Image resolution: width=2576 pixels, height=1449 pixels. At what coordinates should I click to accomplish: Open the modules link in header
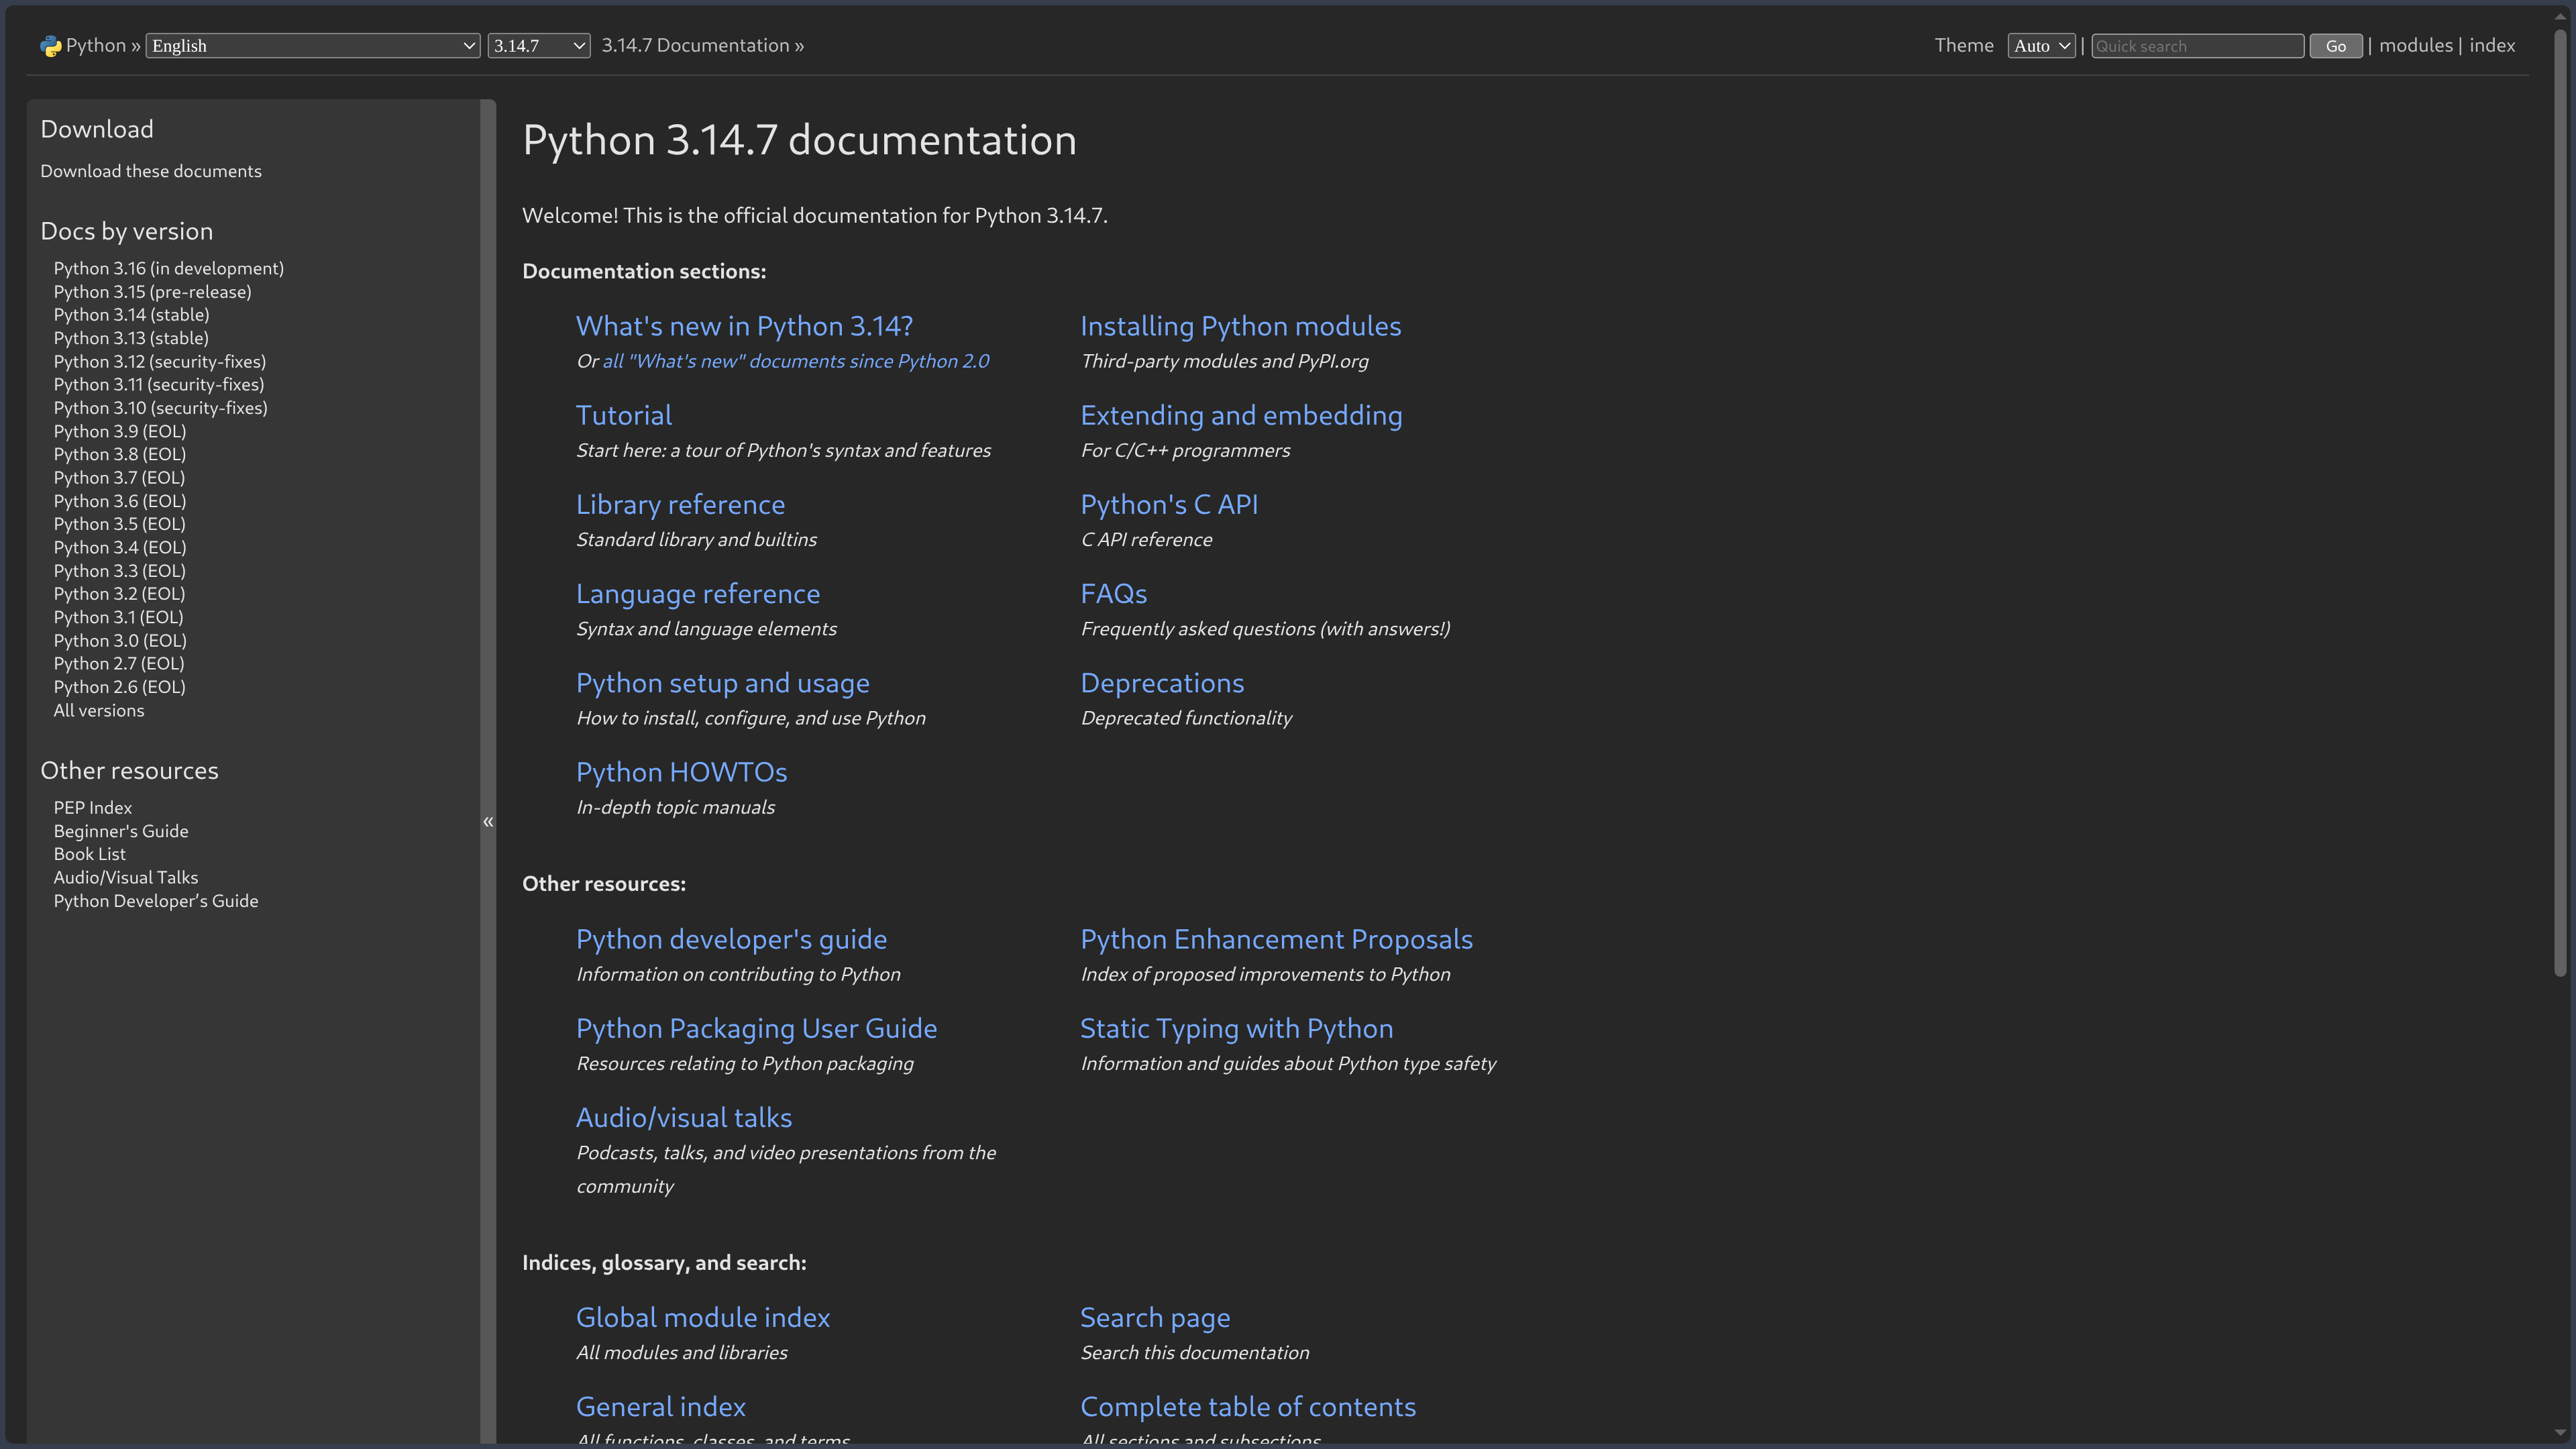pos(2415,45)
